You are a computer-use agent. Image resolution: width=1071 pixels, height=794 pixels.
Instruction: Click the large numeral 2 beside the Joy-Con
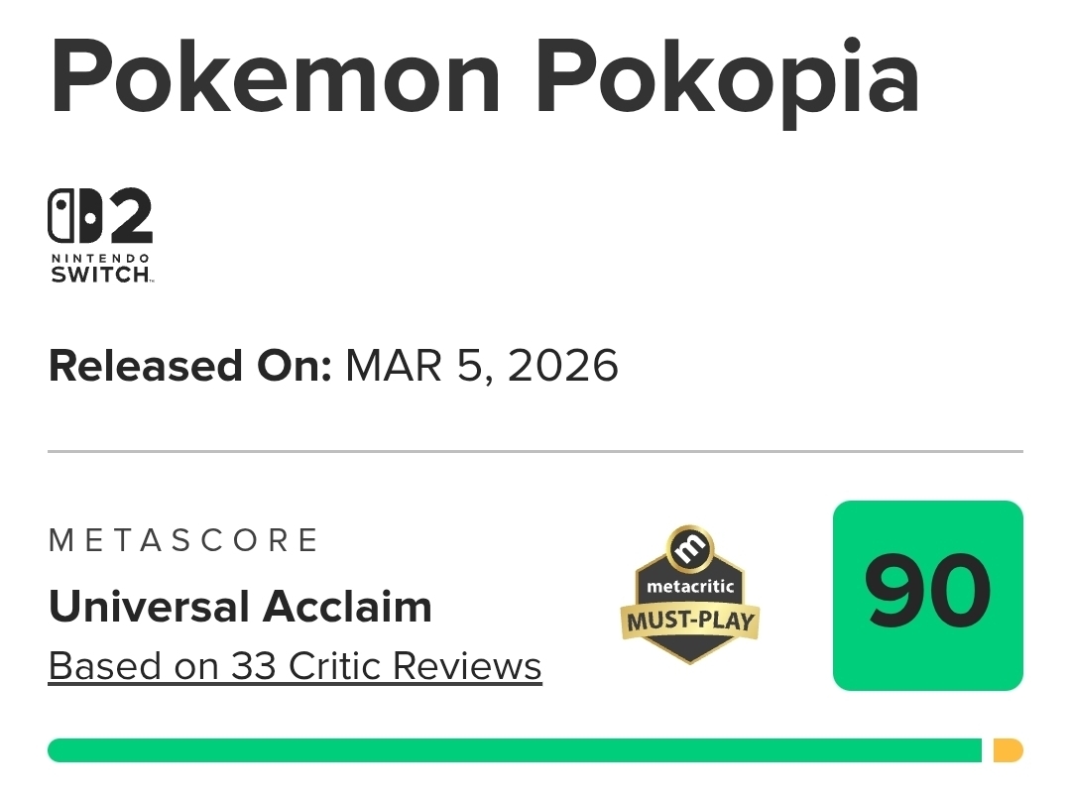(x=131, y=217)
